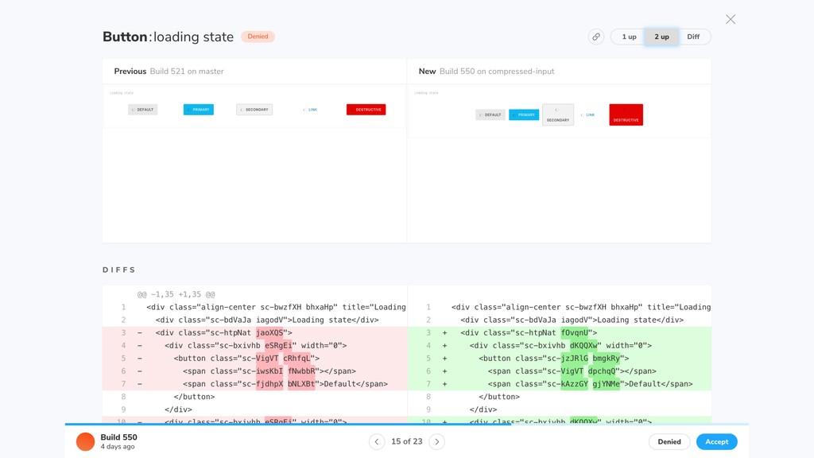
Task: Click the Denied status badge near title
Action: (258, 37)
